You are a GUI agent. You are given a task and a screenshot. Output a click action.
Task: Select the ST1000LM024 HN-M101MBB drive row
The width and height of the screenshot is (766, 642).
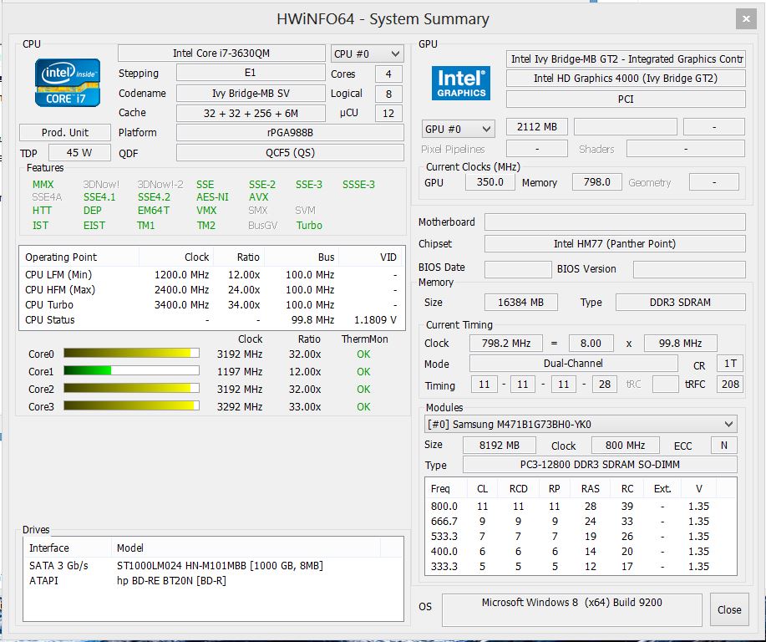(214, 566)
